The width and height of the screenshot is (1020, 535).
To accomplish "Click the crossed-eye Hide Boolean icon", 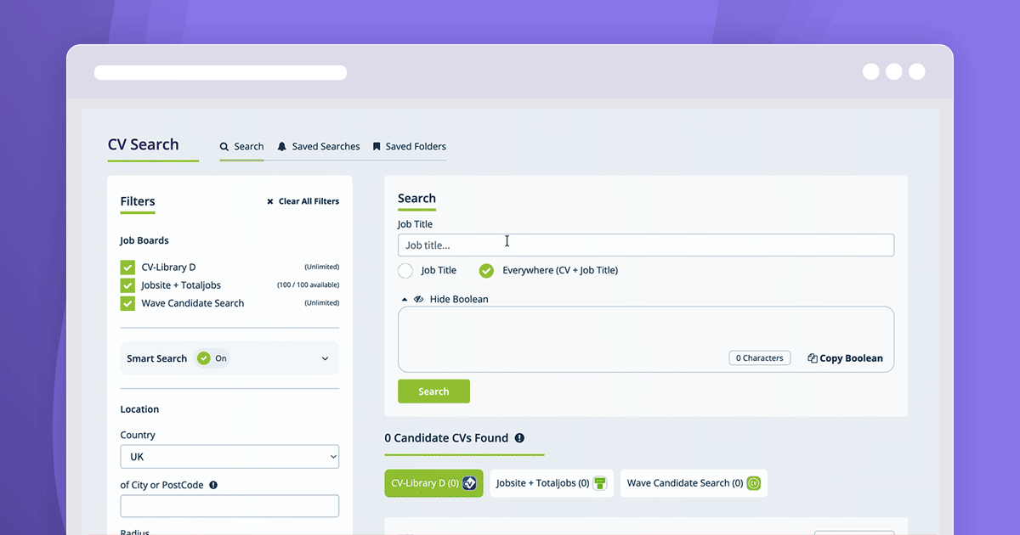I will click(x=418, y=299).
